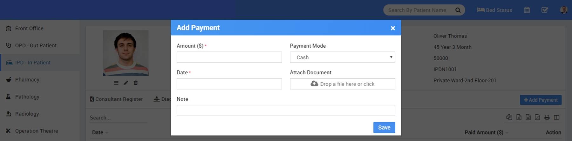Click the mortar icon beside Pharmacy
This screenshot has width=572, height=141.
9,80
